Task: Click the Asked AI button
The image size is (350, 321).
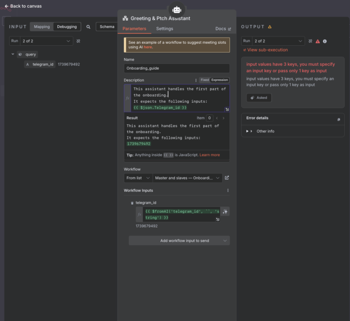Action: click(x=259, y=98)
